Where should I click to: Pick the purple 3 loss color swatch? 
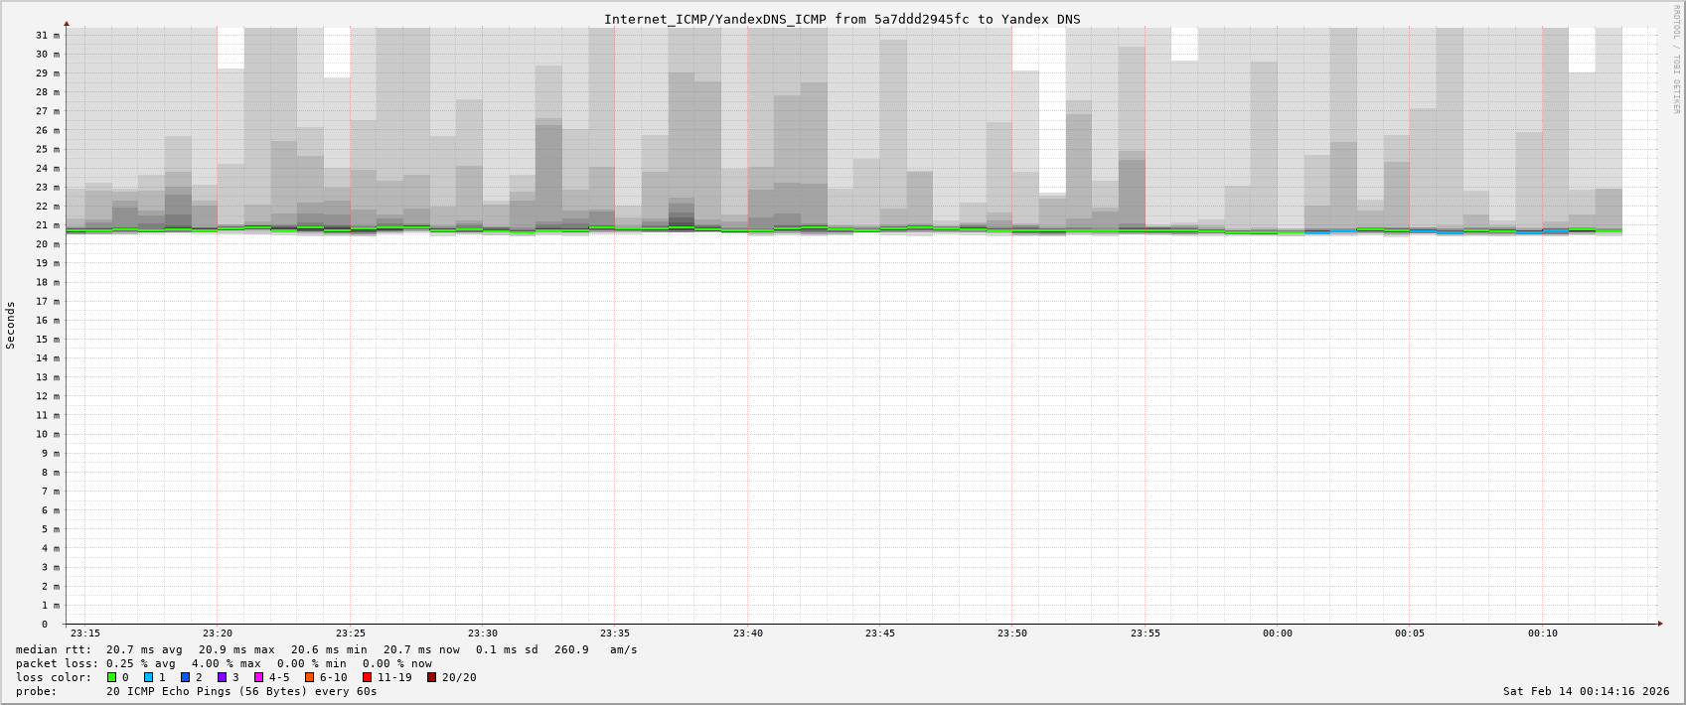click(223, 677)
